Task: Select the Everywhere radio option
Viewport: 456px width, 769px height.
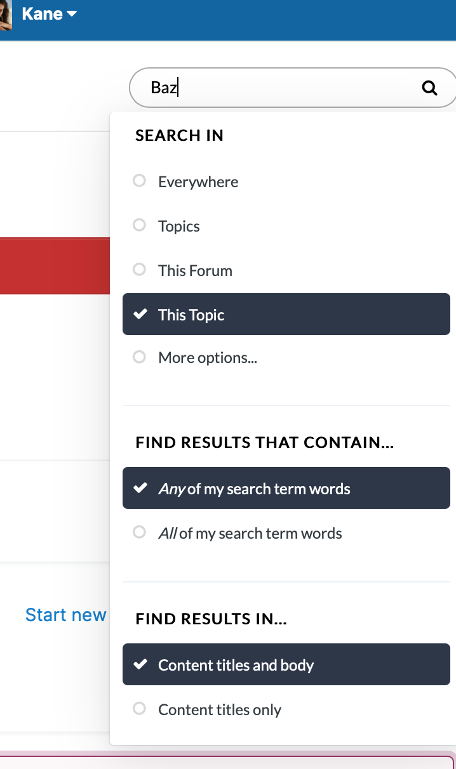Action: coord(286,181)
